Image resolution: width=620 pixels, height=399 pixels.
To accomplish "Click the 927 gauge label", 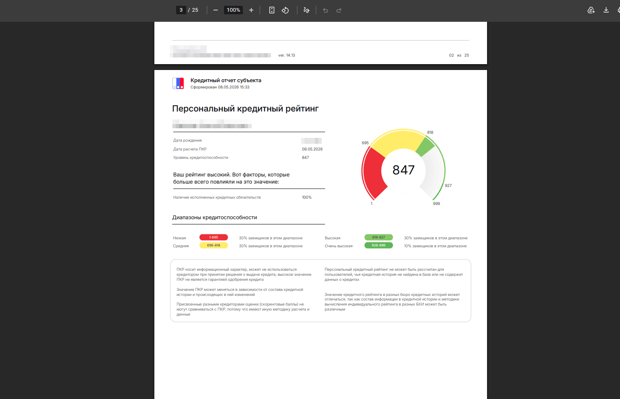I will coord(448,186).
